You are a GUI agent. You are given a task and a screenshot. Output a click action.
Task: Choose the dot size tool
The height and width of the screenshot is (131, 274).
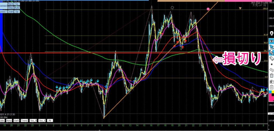pyautogui.click(x=272, y=64)
